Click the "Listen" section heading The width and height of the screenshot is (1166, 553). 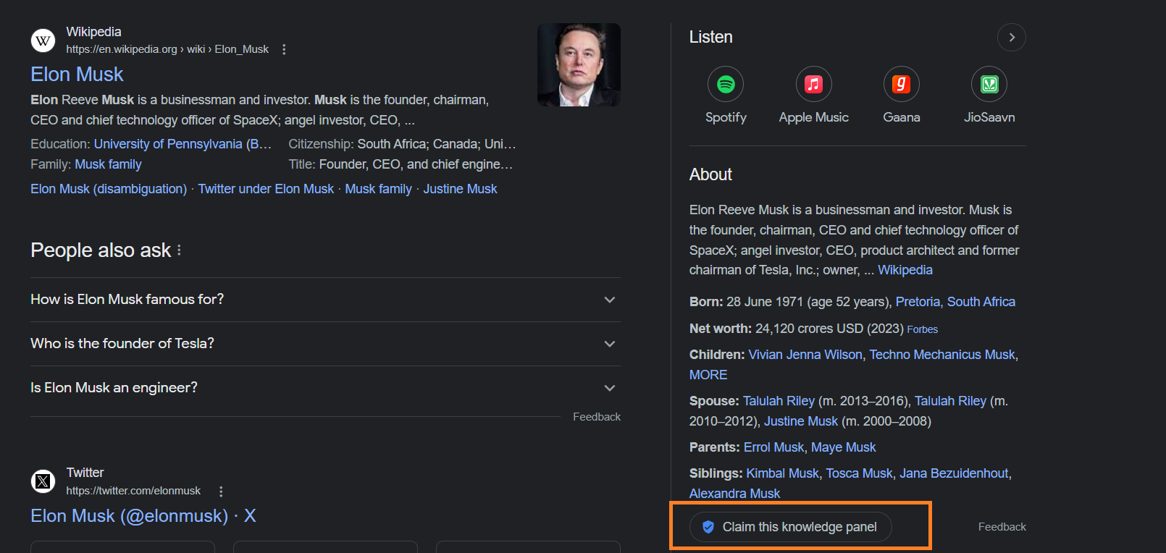[x=710, y=37]
